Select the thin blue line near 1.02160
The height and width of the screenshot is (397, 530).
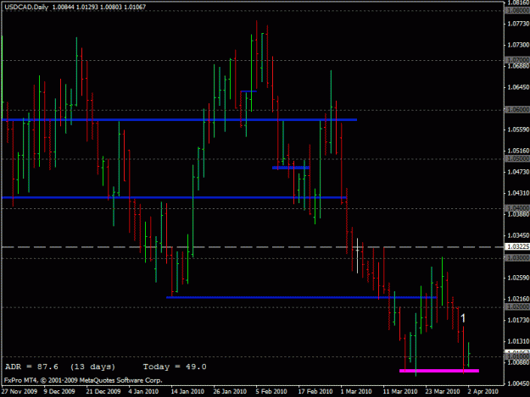pyautogui.click(x=302, y=297)
